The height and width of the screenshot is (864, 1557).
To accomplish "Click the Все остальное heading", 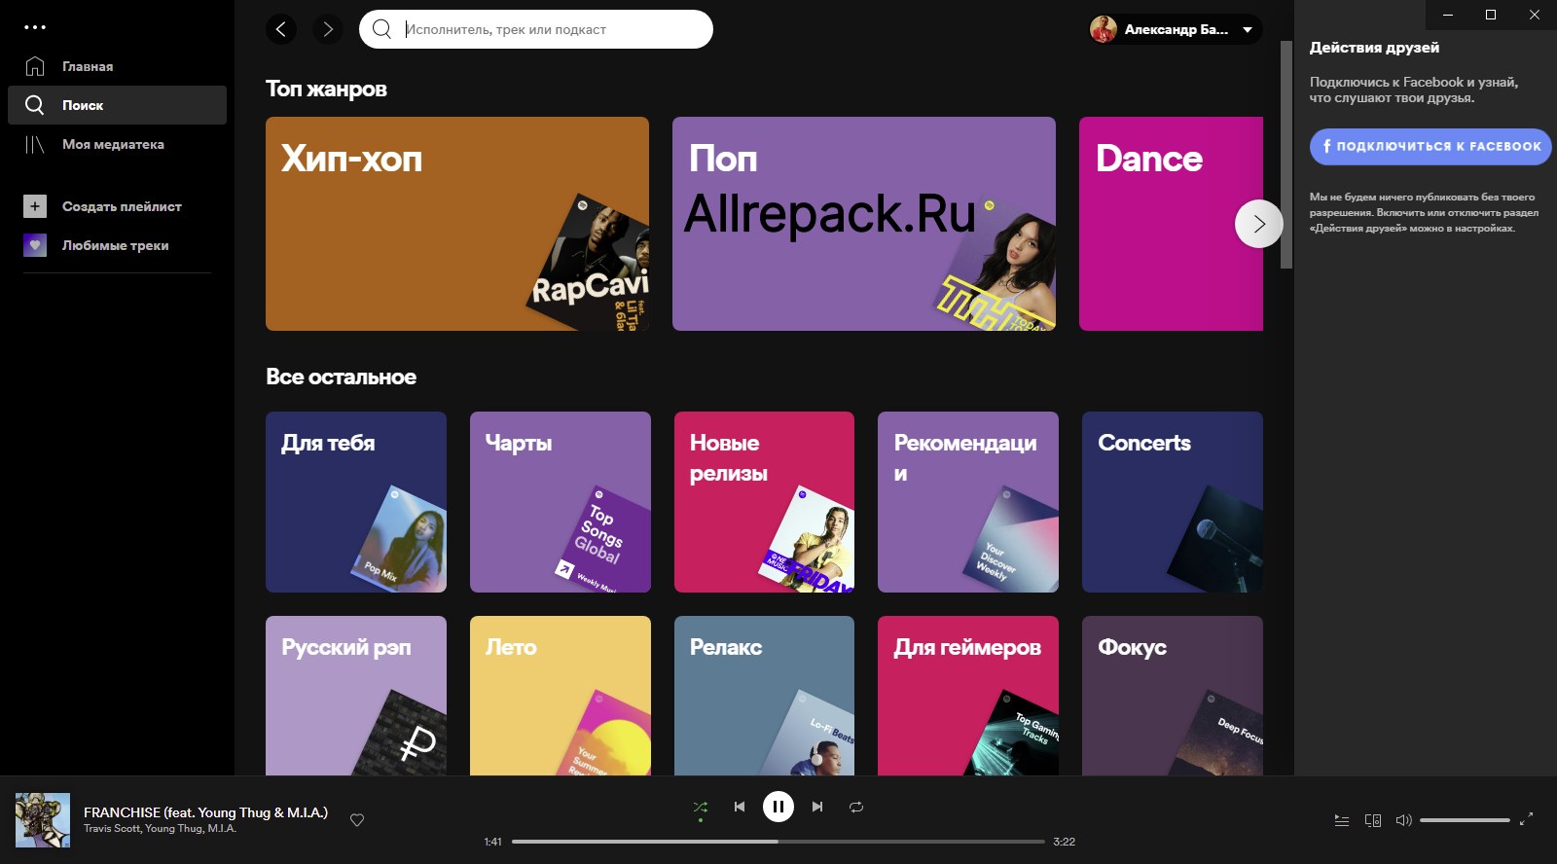I will [x=341, y=377].
